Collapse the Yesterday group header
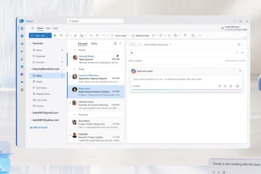This screenshot has height=174, width=261. click(x=75, y=115)
